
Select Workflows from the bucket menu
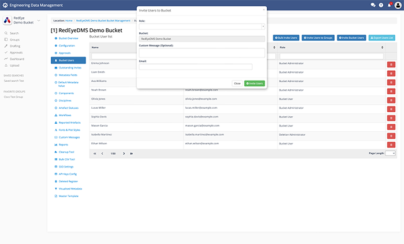tap(65, 115)
